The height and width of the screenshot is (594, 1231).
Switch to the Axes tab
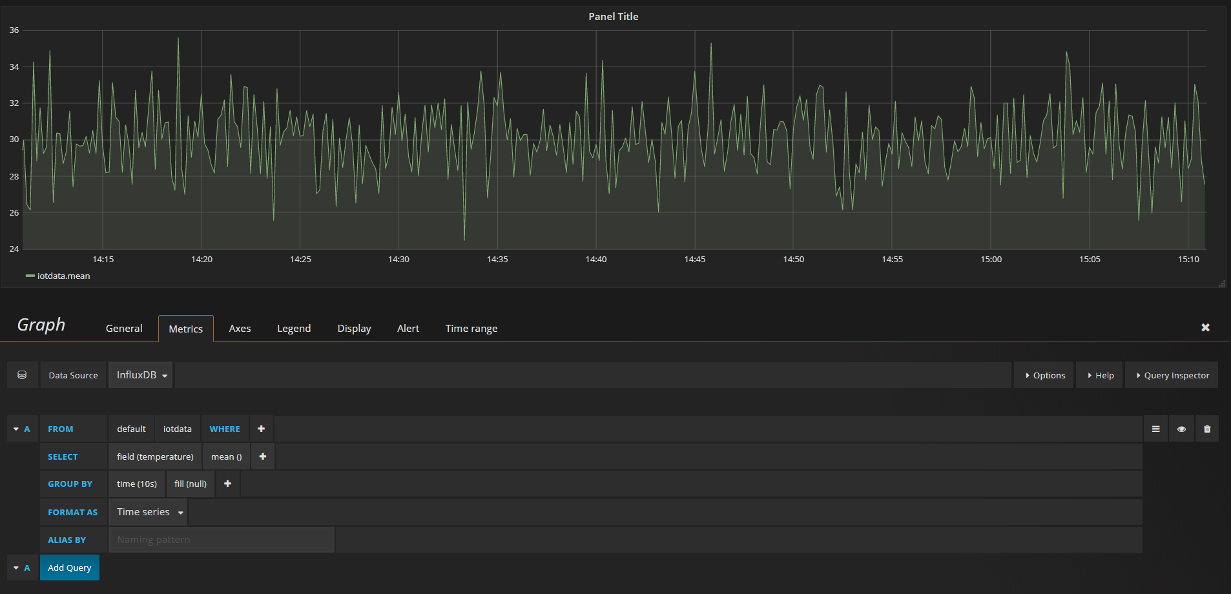click(x=240, y=329)
